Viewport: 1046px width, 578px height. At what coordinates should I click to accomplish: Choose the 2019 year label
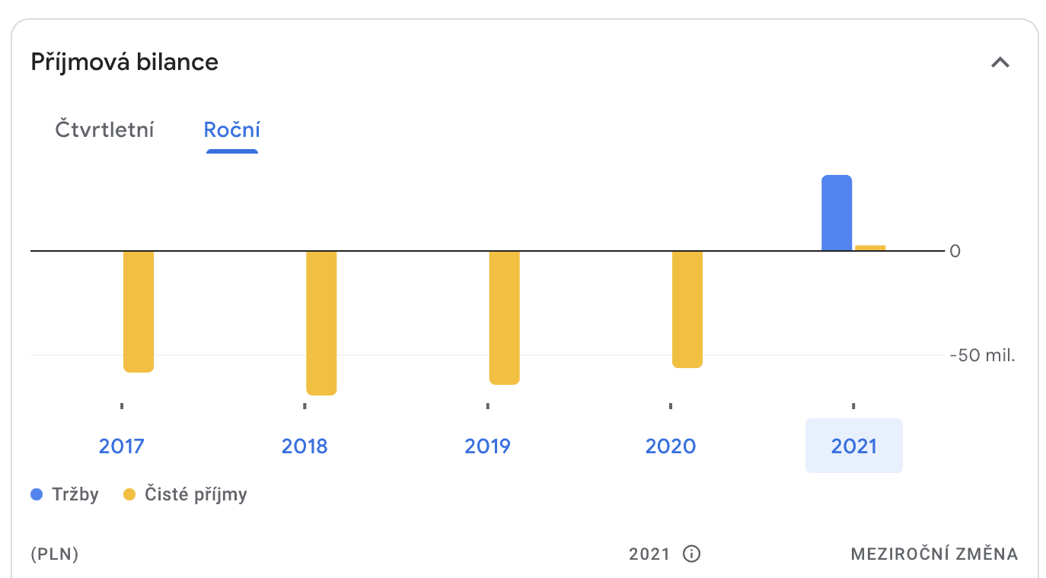487,446
